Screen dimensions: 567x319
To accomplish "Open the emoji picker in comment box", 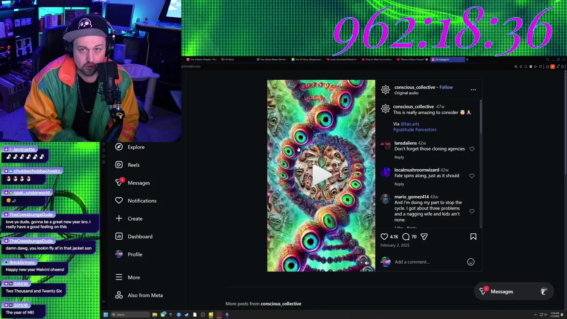I will click(471, 262).
